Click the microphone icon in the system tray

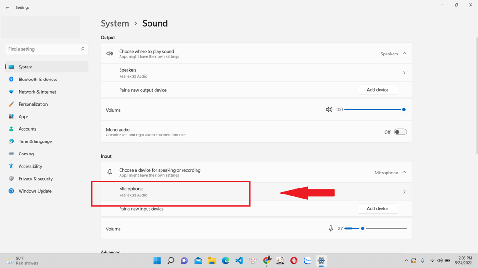coord(422,261)
